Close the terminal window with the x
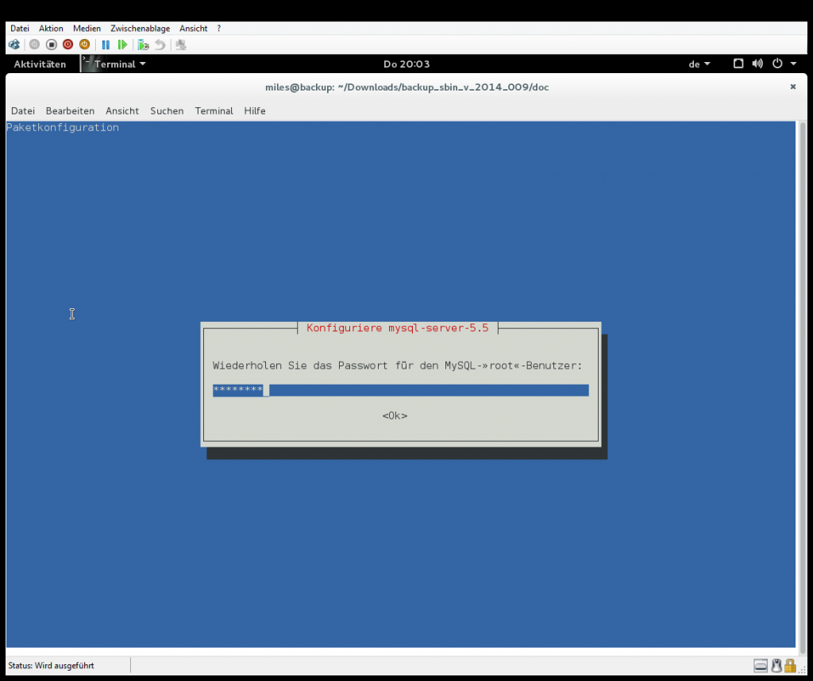 pyautogui.click(x=793, y=87)
